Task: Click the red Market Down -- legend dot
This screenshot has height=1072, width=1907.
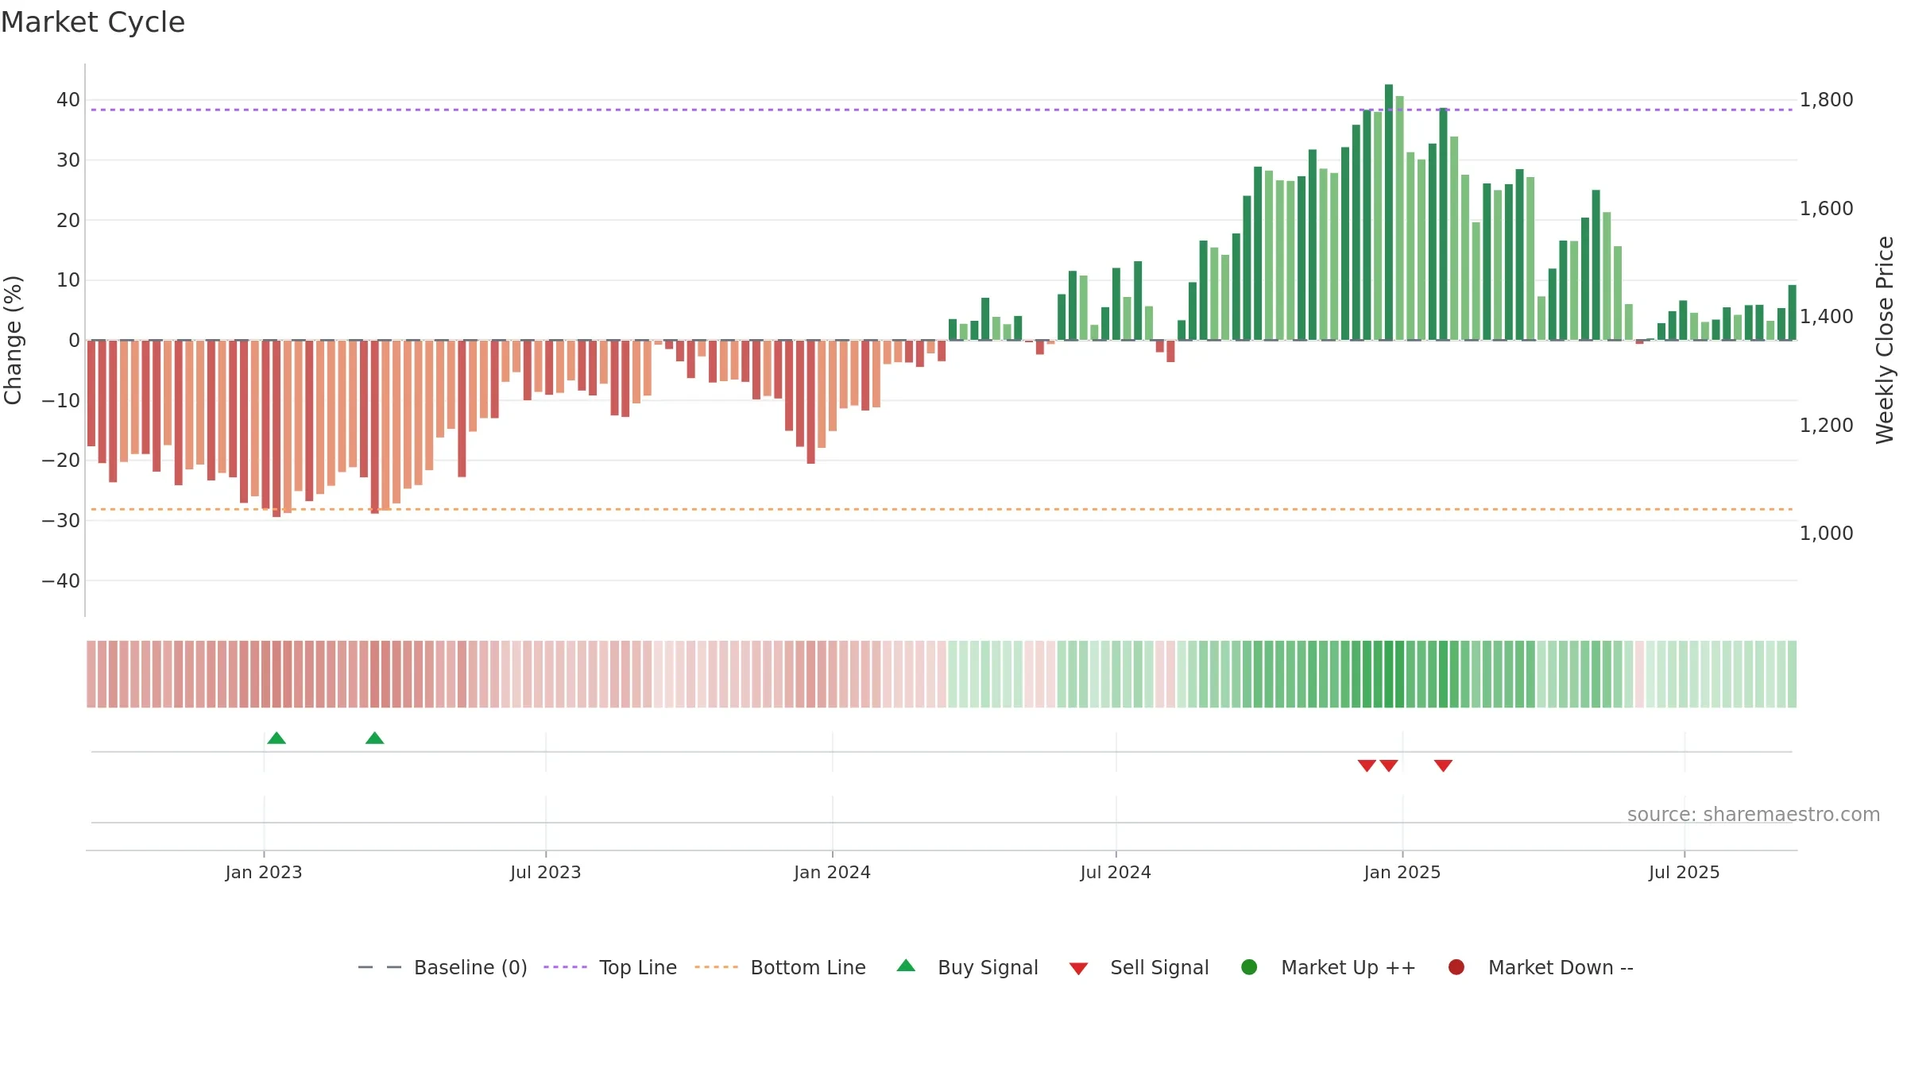Action: point(1456,967)
